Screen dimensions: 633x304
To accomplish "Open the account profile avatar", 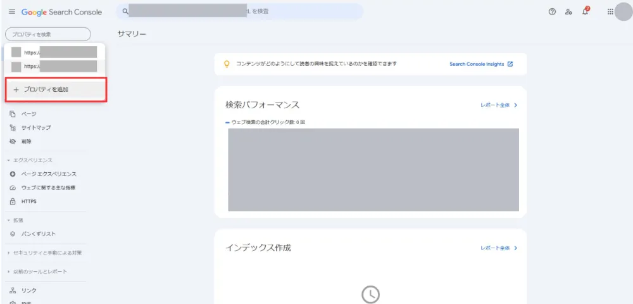I will [624, 11].
